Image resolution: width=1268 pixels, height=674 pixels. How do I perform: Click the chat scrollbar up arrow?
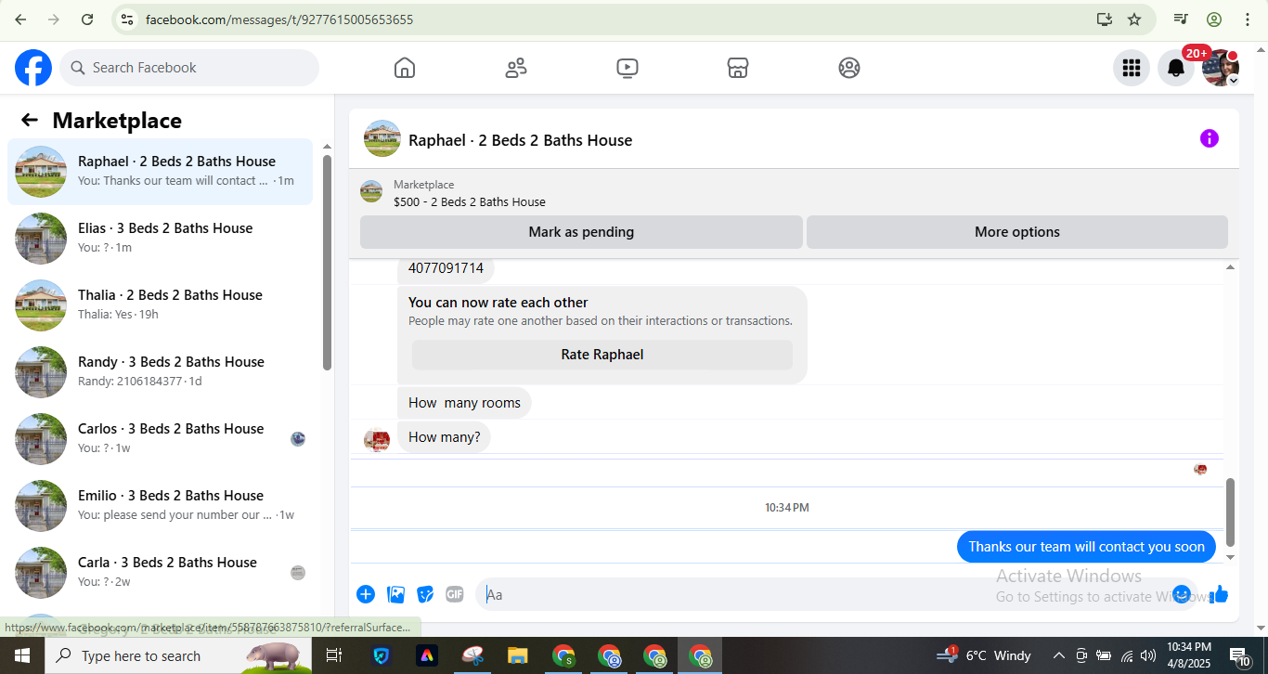click(x=1231, y=267)
